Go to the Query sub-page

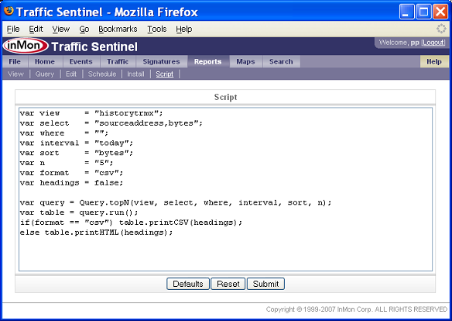[x=45, y=74]
